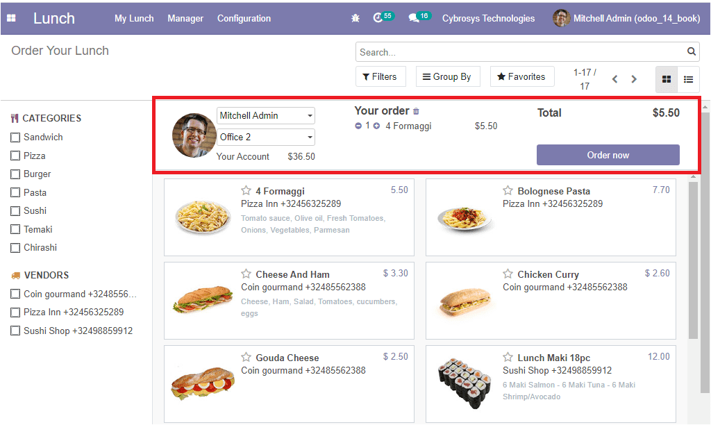Click the 12.00 price on Lunch Maki
The width and height of the screenshot is (711, 425).
[x=659, y=356]
